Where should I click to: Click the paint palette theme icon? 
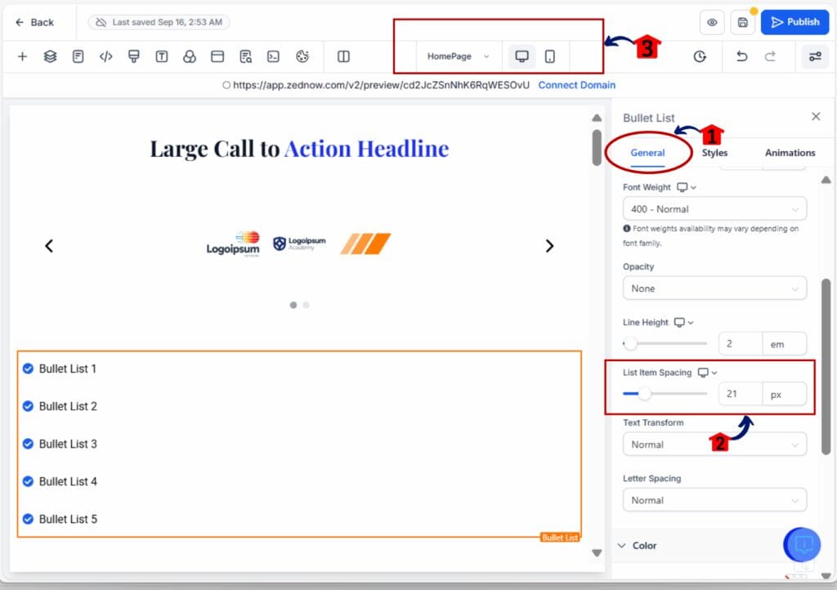coord(302,56)
